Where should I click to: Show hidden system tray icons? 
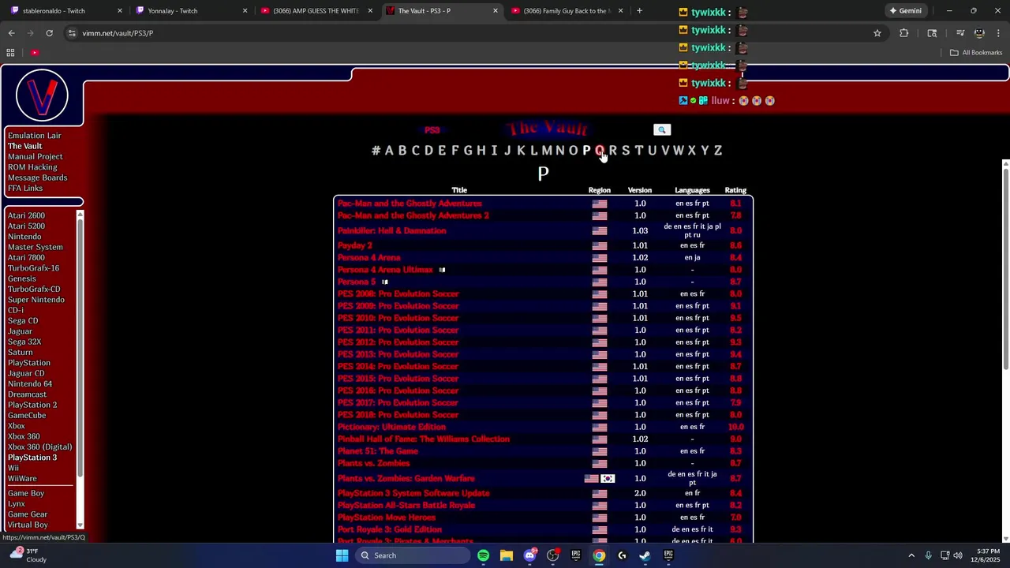click(x=911, y=555)
